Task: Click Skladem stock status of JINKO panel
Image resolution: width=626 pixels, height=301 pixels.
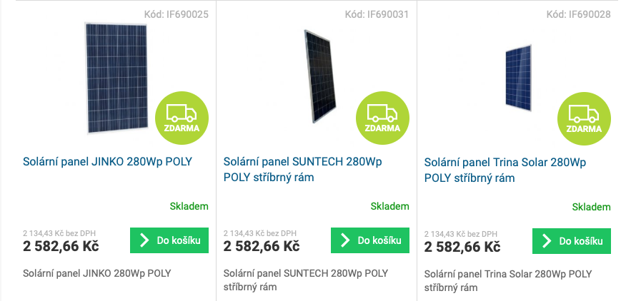Action: pyautogui.click(x=189, y=206)
